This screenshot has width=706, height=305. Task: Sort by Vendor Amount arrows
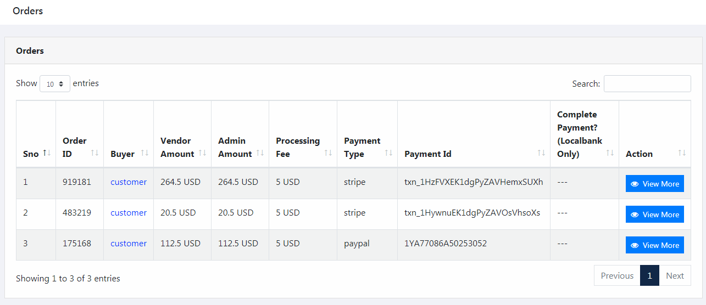coord(202,153)
